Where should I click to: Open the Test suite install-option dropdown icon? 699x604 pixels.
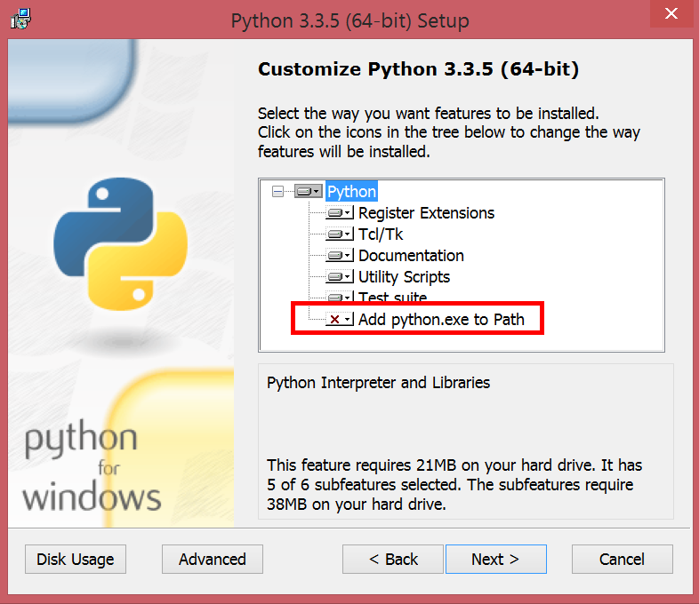pos(339,297)
